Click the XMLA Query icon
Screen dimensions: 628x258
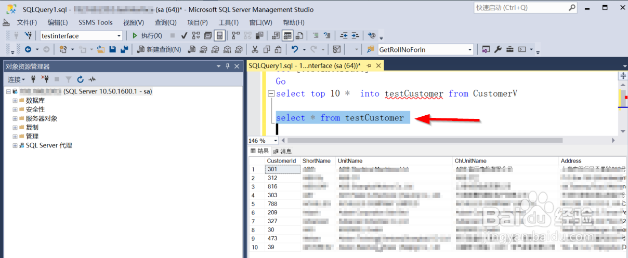click(x=227, y=49)
